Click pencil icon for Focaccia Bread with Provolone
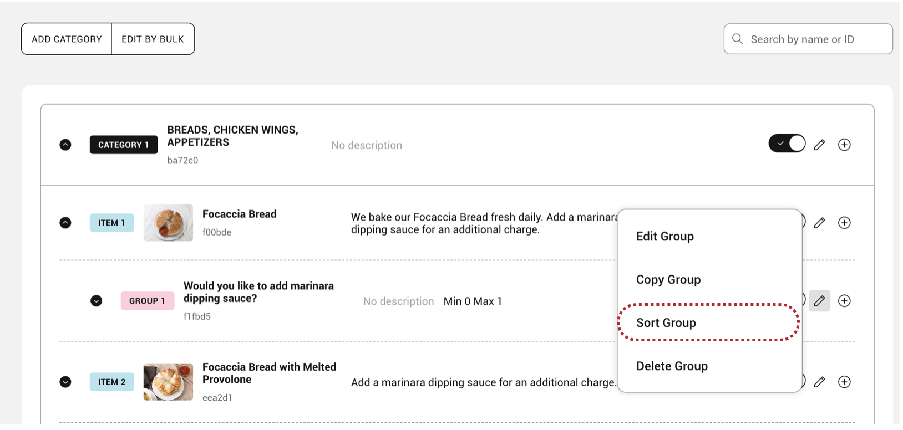The image size is (903, 430). click(x=819, y=382)
